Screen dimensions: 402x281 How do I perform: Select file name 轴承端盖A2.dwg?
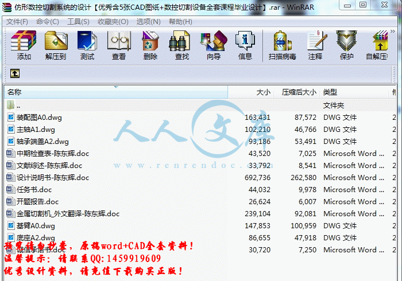(42, 142)
